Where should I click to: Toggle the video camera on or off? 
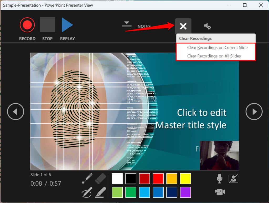(220, 192)
